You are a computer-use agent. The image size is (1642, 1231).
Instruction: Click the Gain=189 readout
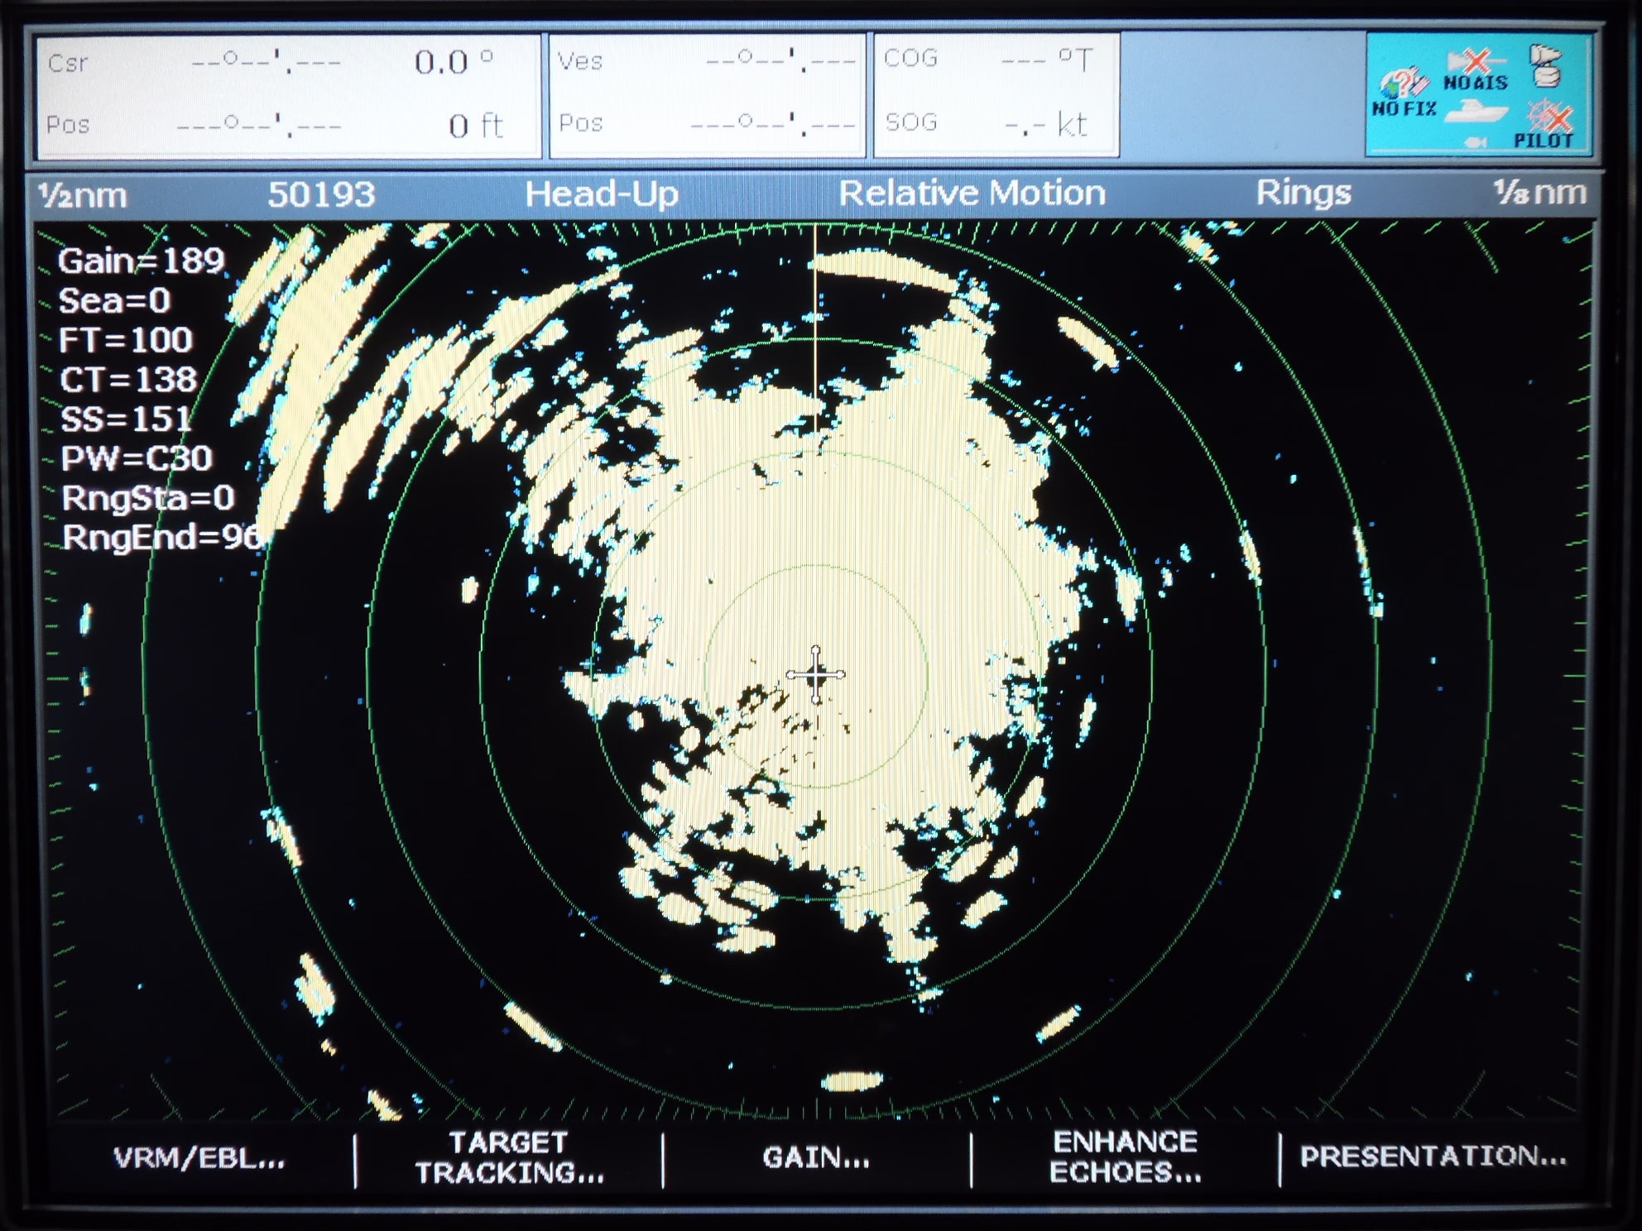click(142, 261)
